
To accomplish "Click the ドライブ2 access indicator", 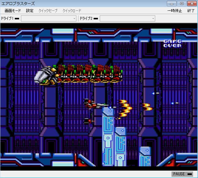I will 96,19.
